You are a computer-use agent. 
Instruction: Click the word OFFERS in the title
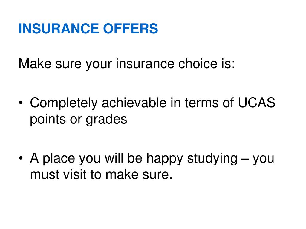point(130,29)
